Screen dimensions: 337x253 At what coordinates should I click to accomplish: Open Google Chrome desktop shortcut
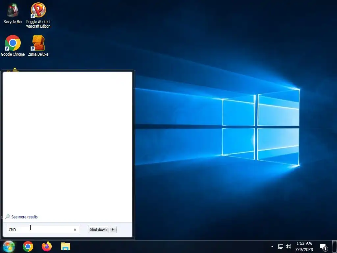tap(13, 45)
